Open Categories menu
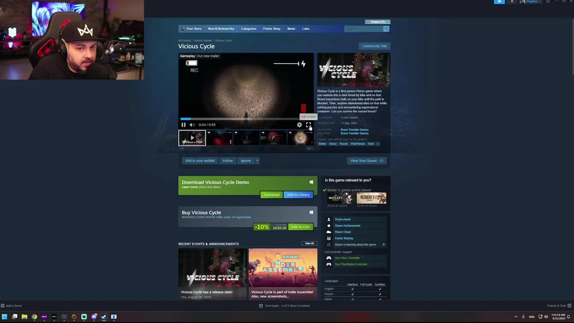Viewport: 574px width, 323px height. click(x=248, y=29)
